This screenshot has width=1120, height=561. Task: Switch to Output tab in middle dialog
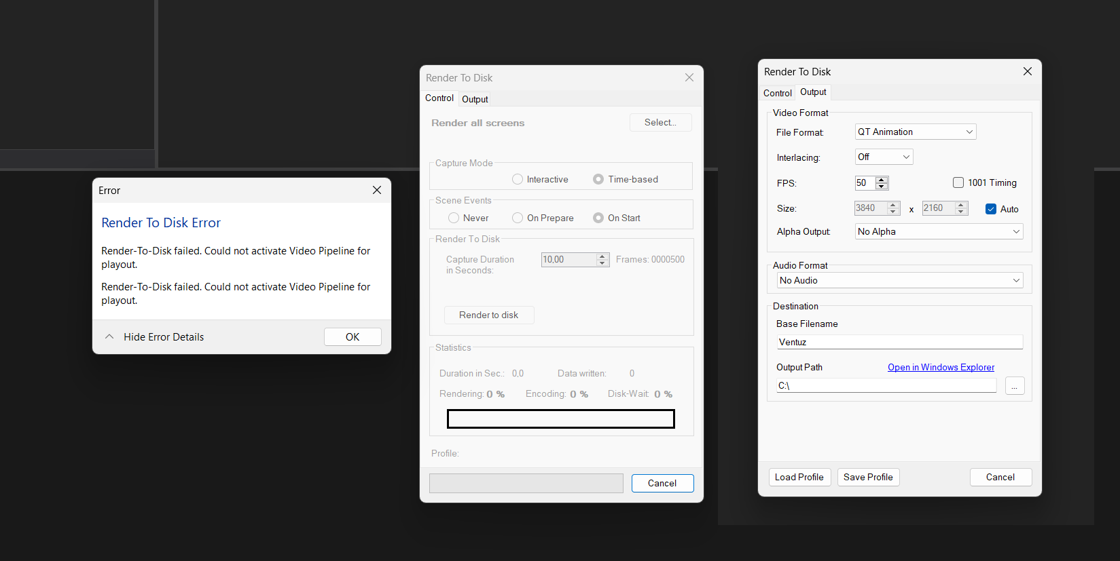point(475,100)
